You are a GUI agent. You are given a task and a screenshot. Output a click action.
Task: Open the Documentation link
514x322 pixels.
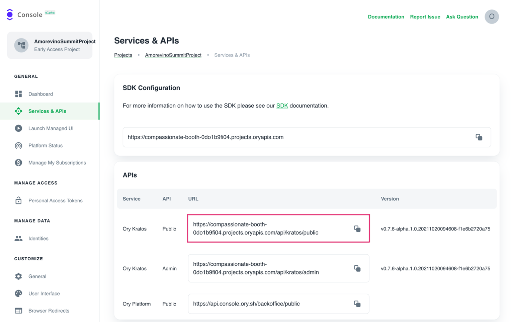(386, 17)
